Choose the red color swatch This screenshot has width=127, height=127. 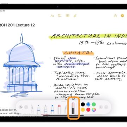[x=88, y=110]
